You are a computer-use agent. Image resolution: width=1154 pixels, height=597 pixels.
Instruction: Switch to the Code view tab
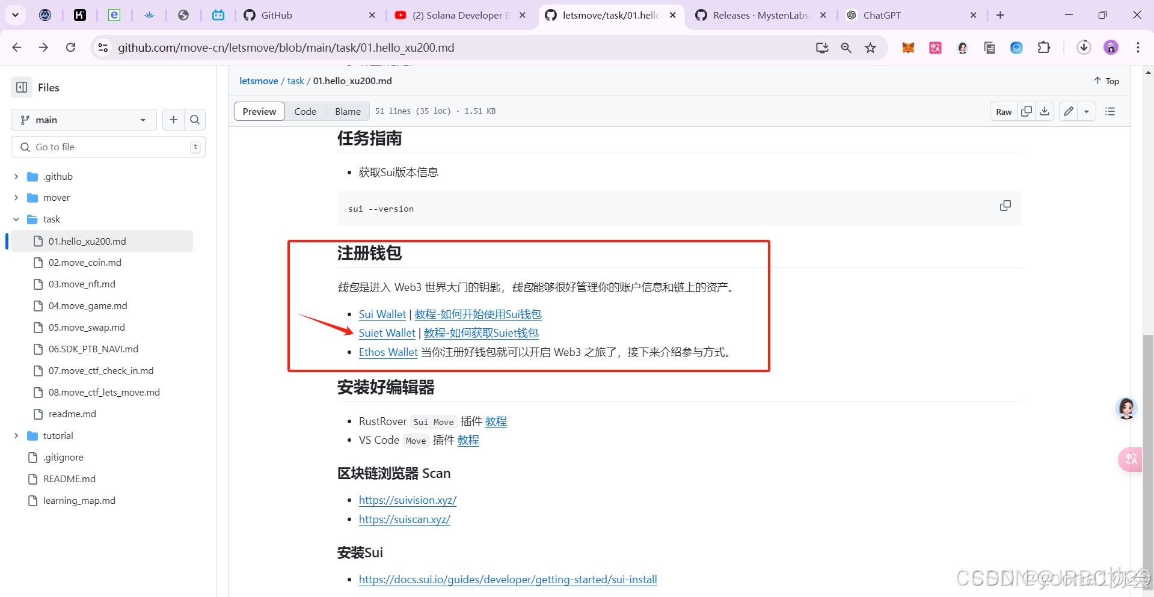[x=305, y=111]
